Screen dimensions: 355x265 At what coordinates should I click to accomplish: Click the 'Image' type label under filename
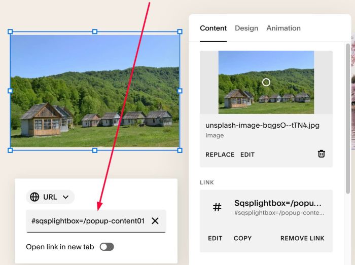pos(215,135)
